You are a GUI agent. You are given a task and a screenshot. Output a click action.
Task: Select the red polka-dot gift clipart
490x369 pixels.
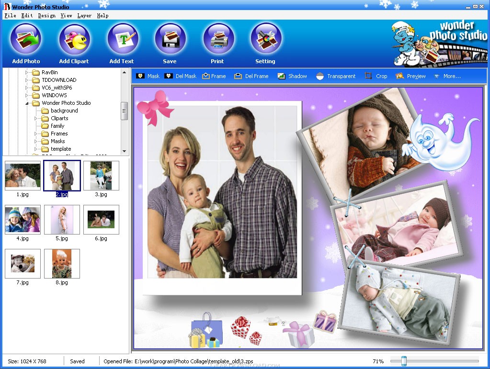tap(240, 327)
